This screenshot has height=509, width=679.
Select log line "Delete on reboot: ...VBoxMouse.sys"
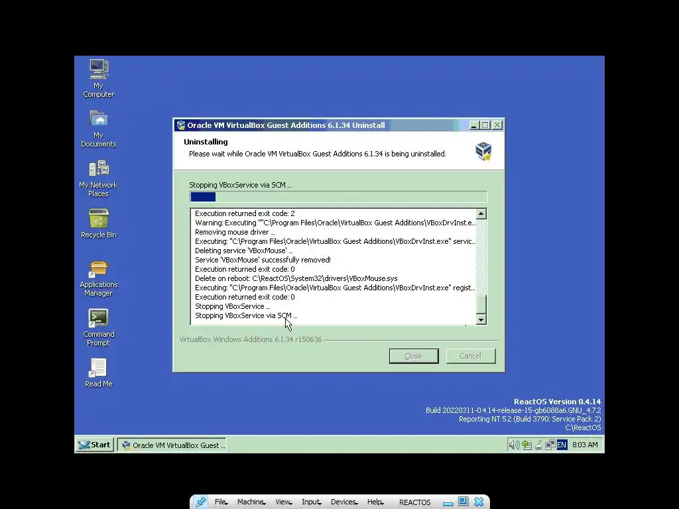pyautogui.click(x=296, y=279)
